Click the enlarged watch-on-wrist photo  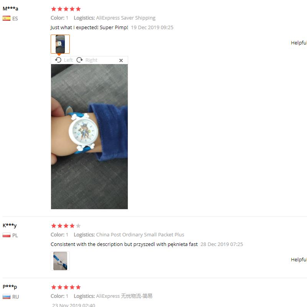coord(89,137)
